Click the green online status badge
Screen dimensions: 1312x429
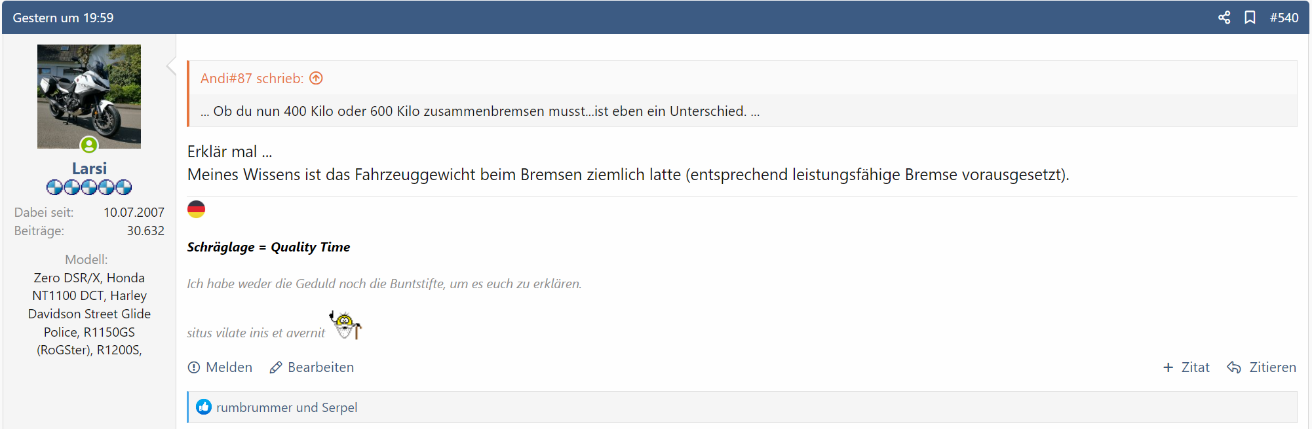(89, 145)
